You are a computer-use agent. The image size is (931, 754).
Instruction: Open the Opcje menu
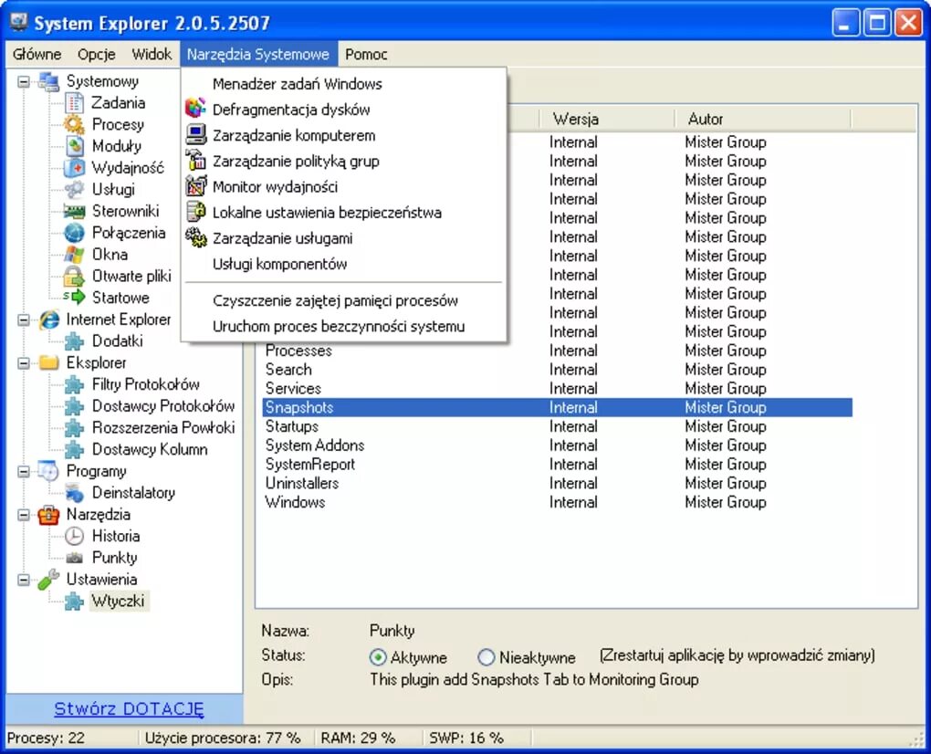96,55
